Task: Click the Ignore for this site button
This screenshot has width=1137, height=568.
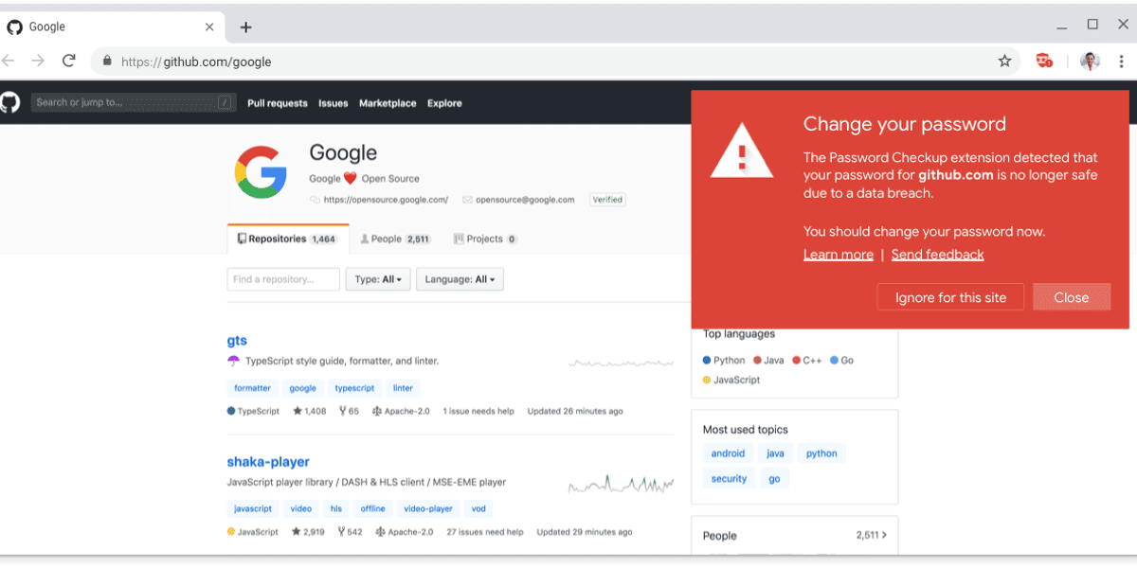Action: tap(950, 297)
